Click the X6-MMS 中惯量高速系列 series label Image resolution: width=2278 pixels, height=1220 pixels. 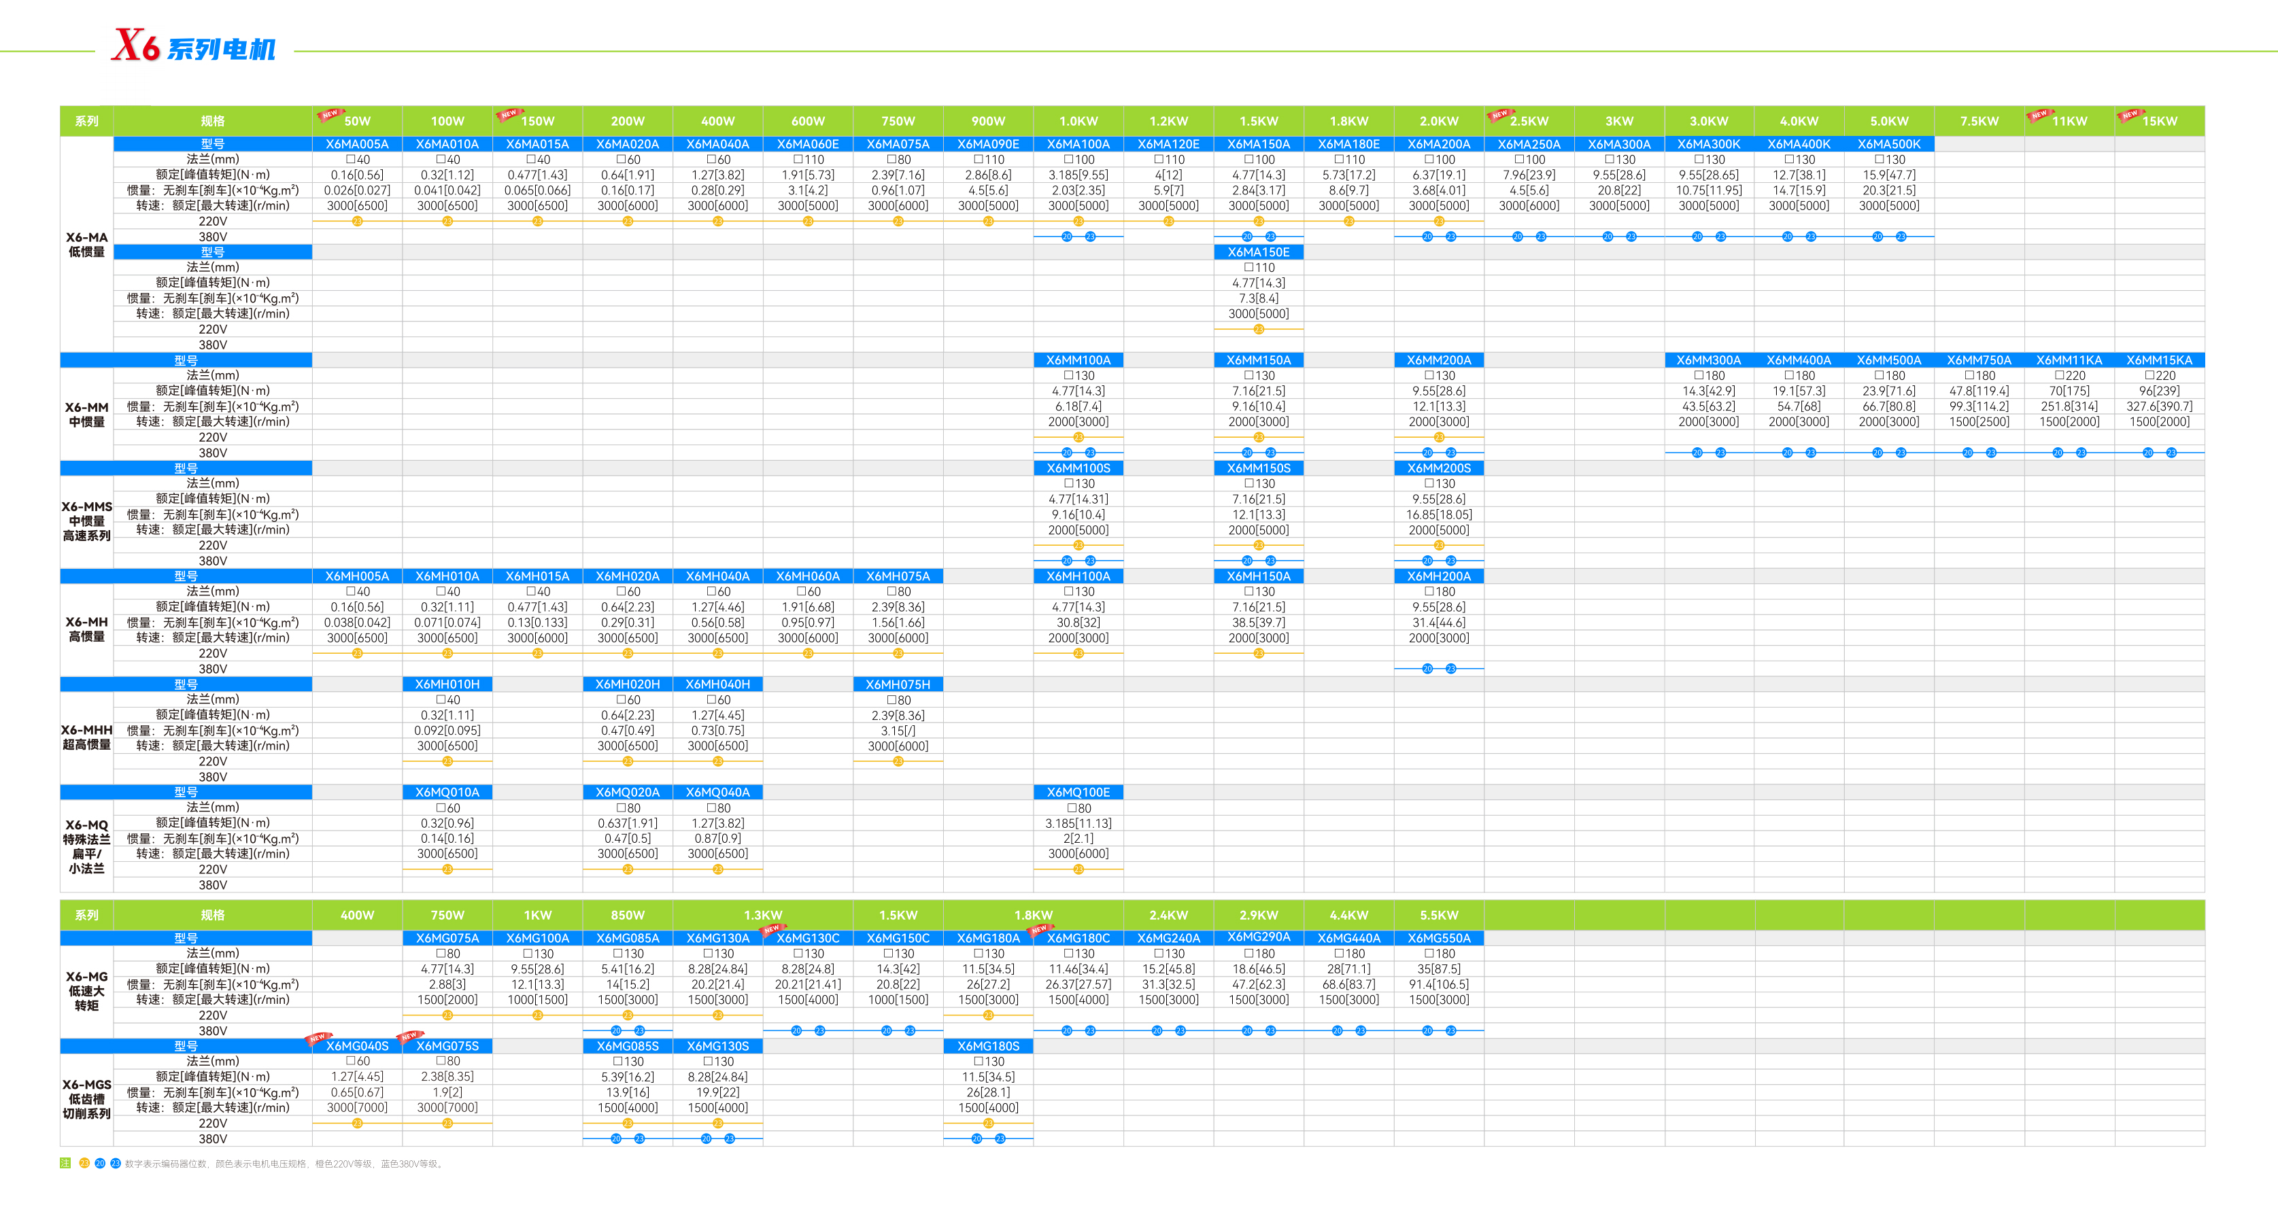86,521
